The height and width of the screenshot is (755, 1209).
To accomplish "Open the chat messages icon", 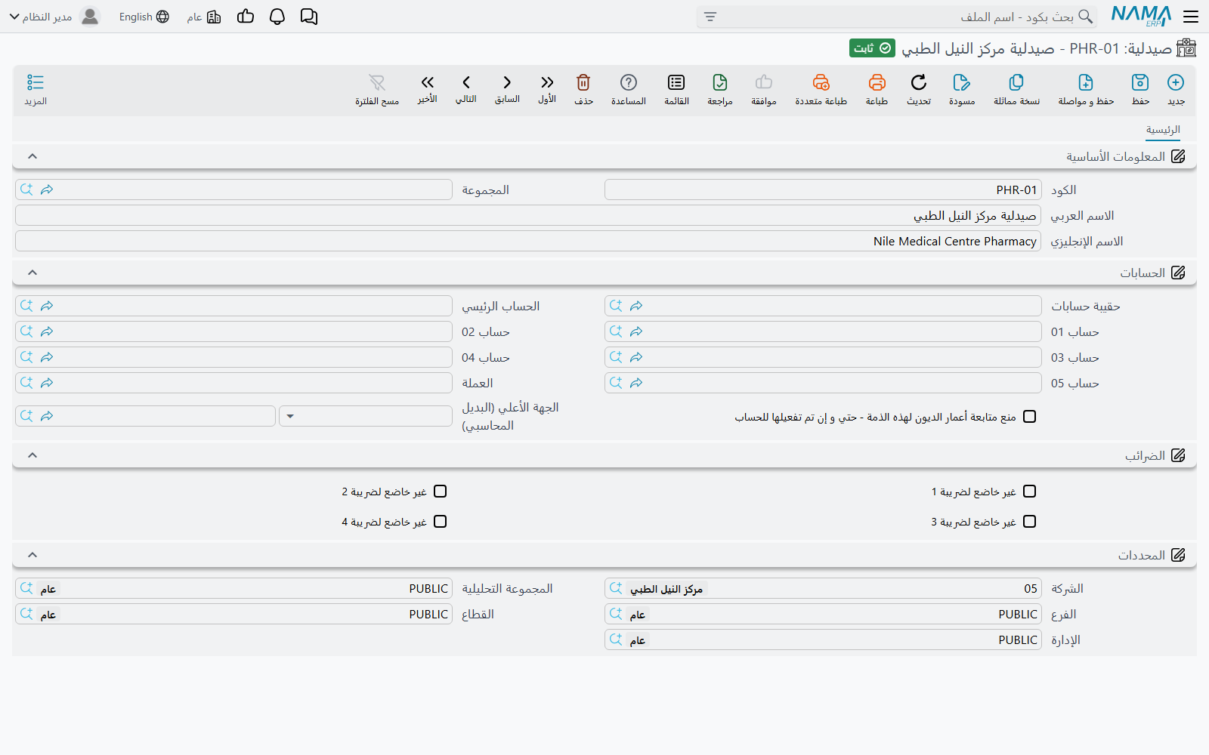I will click(309, 17).
